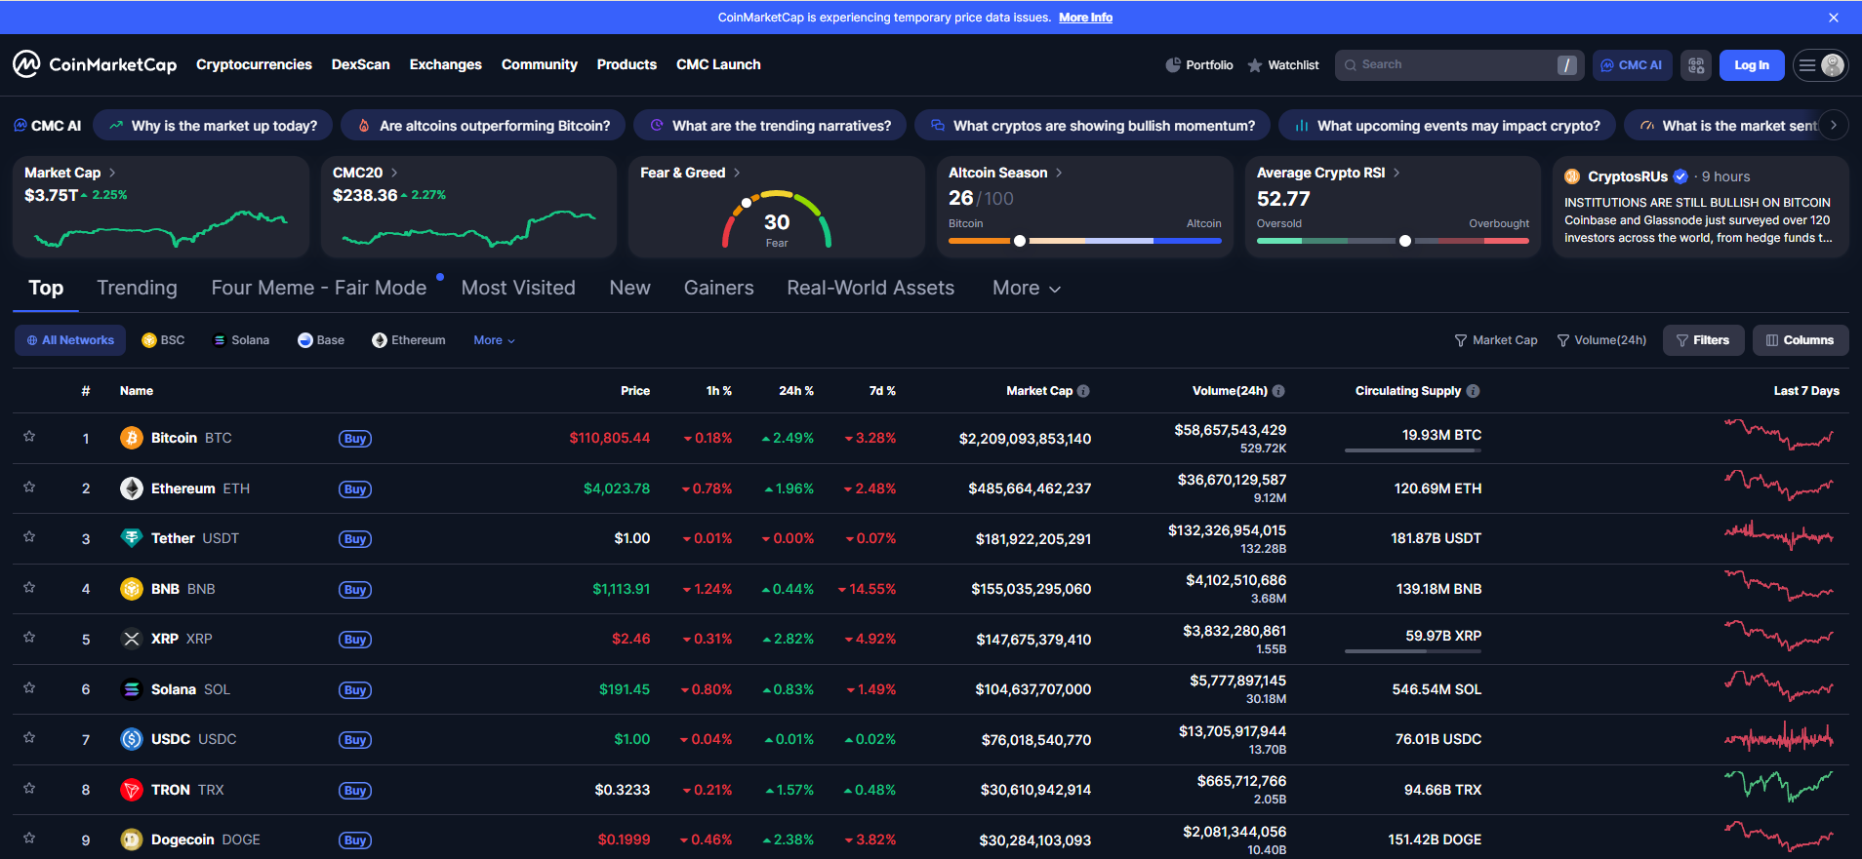This screenshot has width=1862, height=859.
Task: Click Buy button for Bitcoin
Action: pos(355,439)
